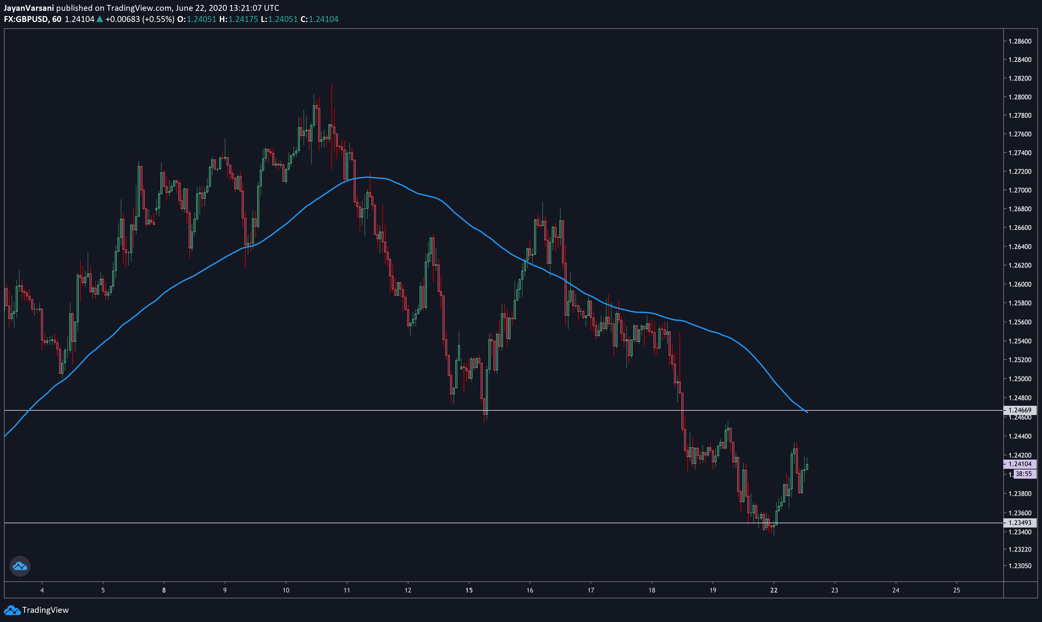Select the 1.24669 horizontal line price label

pyautogui.click(x=1020, y=410)
